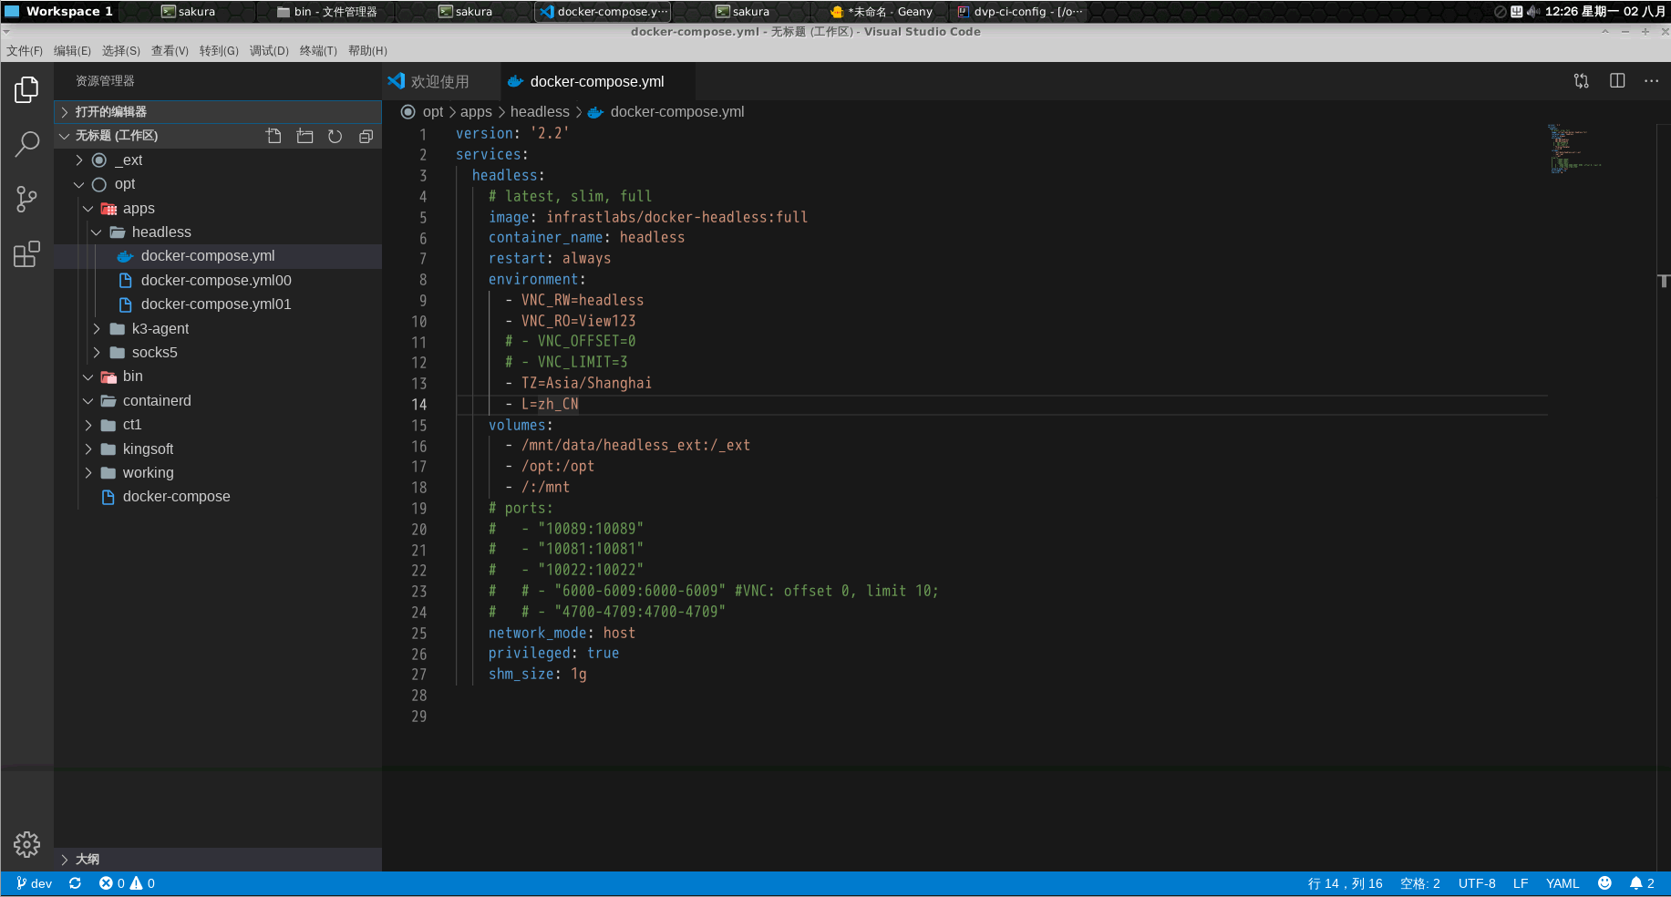Click the Split Editor icon
Image resolution: width=1671 pixels, height=897 pixels.
coord(1616,80)
